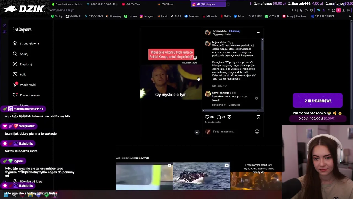Open Spotify bookmark

pyautogui.click(x=57, y=16)
